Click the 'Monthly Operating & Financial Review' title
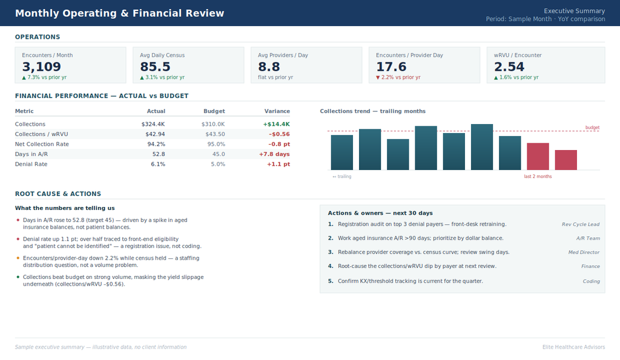Screen dimensions: 620x360 point(119,13)
